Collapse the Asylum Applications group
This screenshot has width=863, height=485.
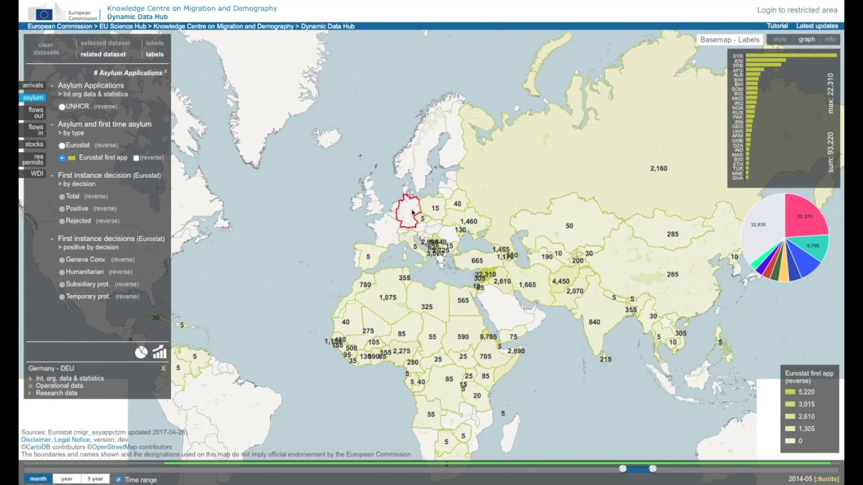tap(52, 86)
